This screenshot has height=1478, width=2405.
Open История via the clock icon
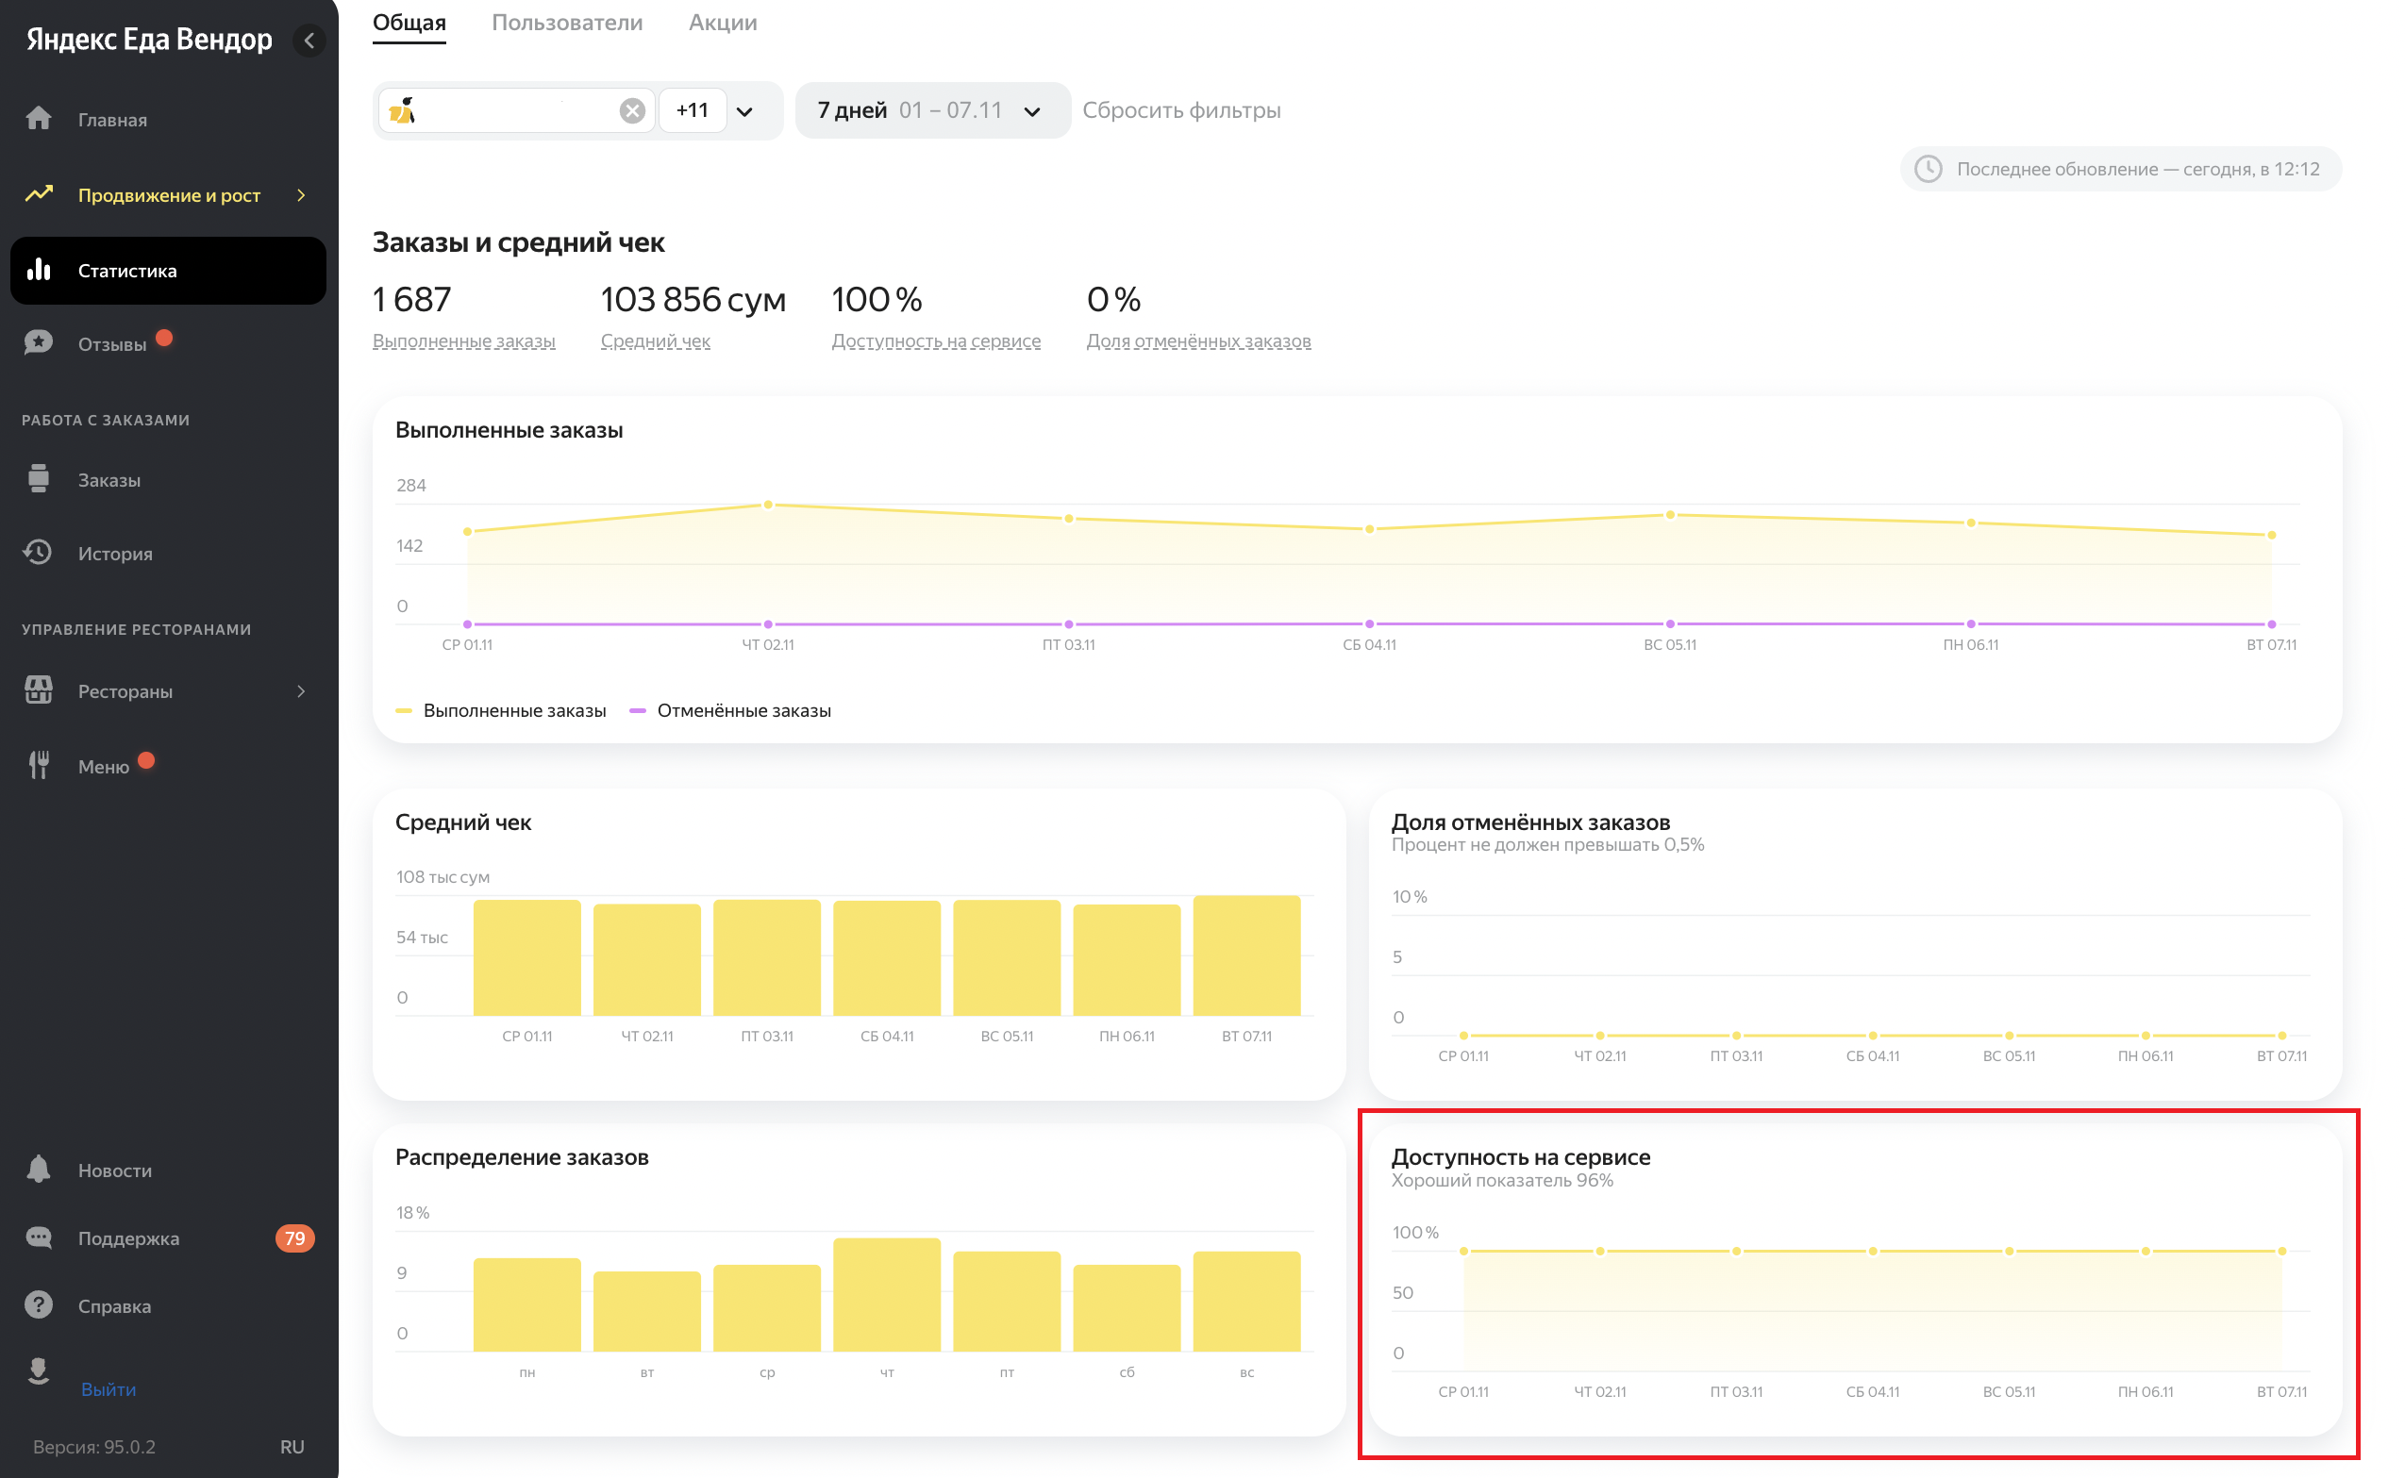coord(38,554)
